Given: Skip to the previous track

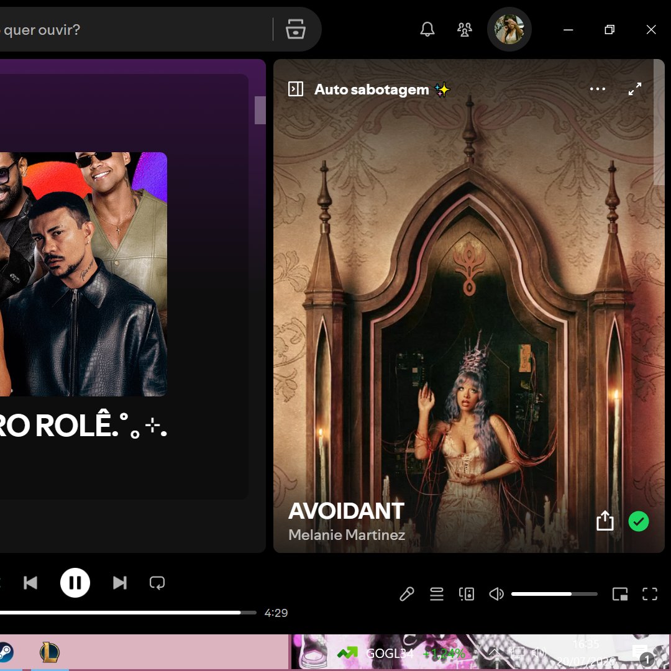Looking at the screenshot, I should coord(30,582).
